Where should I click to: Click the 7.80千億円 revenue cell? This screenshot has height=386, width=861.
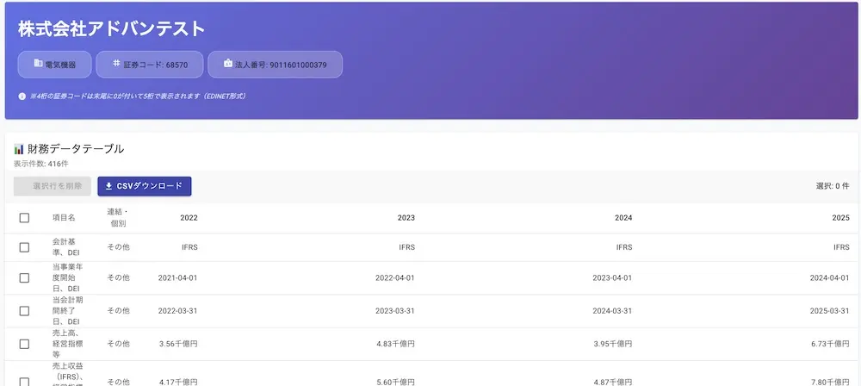(830, 382)
